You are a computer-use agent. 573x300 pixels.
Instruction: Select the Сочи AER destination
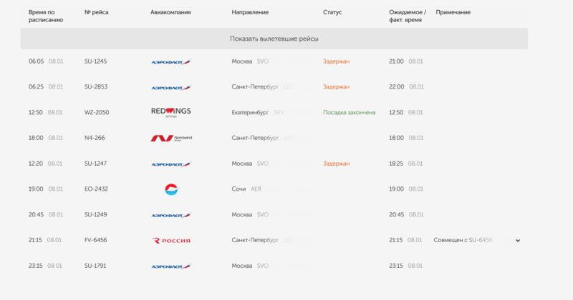(x=246, y=189)
